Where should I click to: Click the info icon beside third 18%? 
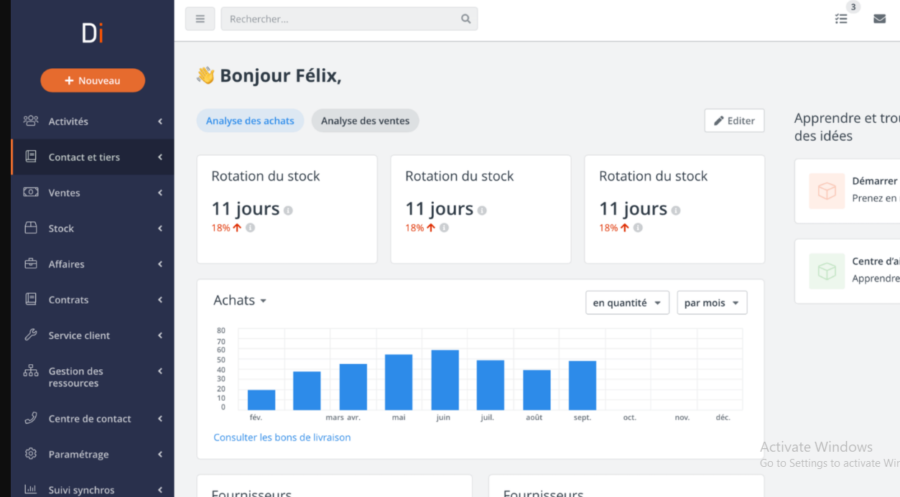click(638, 228)
